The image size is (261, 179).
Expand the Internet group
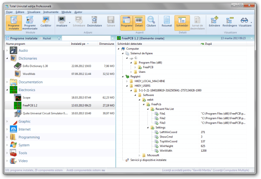coord(7,129)
